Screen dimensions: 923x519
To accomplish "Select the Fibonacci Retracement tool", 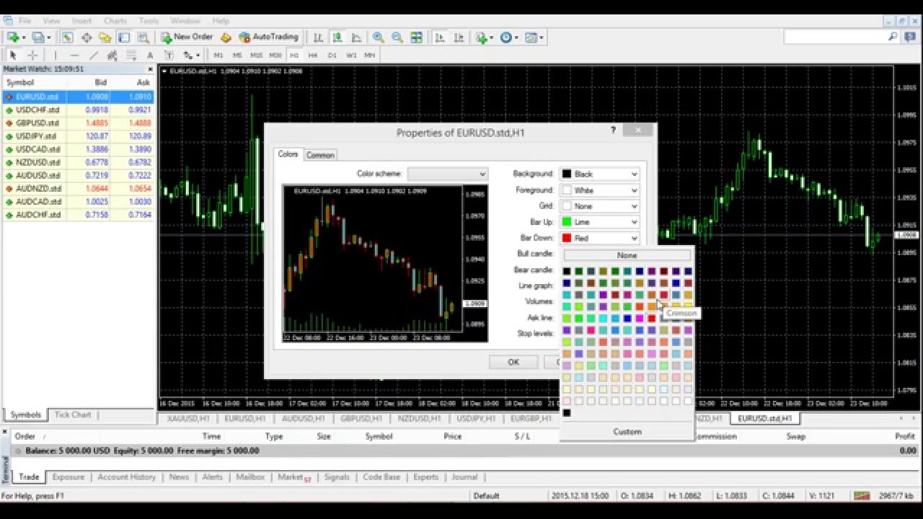I will tap(131, 55).
